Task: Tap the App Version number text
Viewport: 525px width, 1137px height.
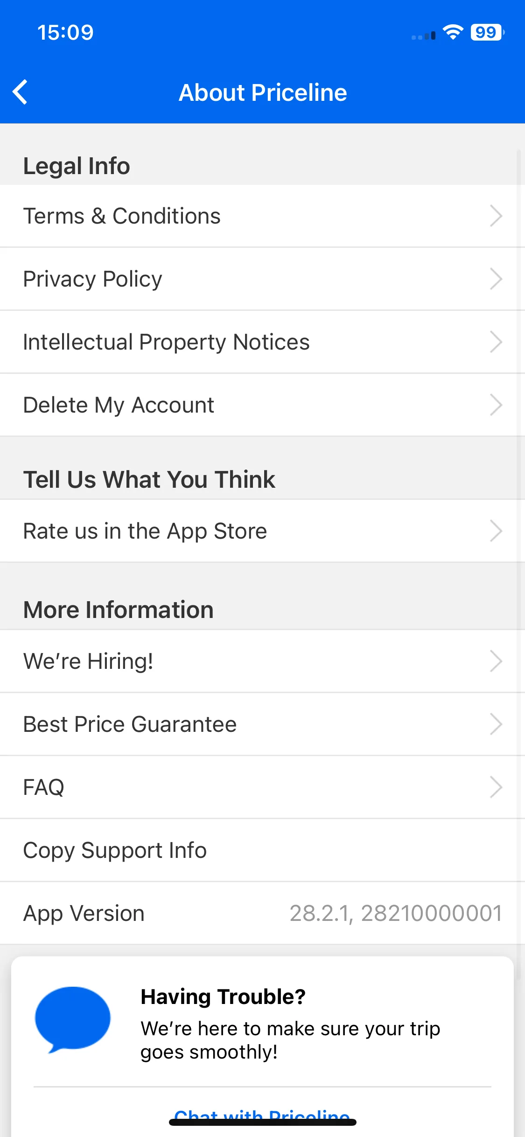Action: point(396,913)
